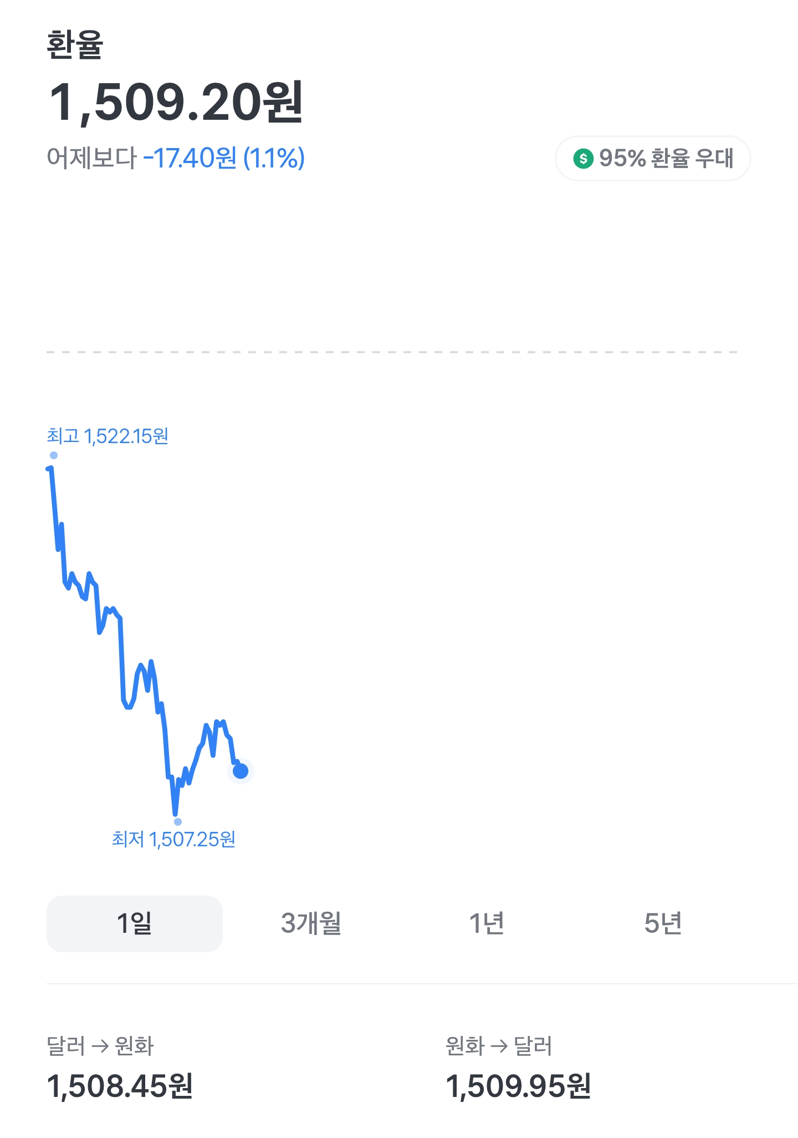This screenshot has height=1138, width=798.
Task: Click the 원화 → 달러 label
Action: (x=499, y=1046)
